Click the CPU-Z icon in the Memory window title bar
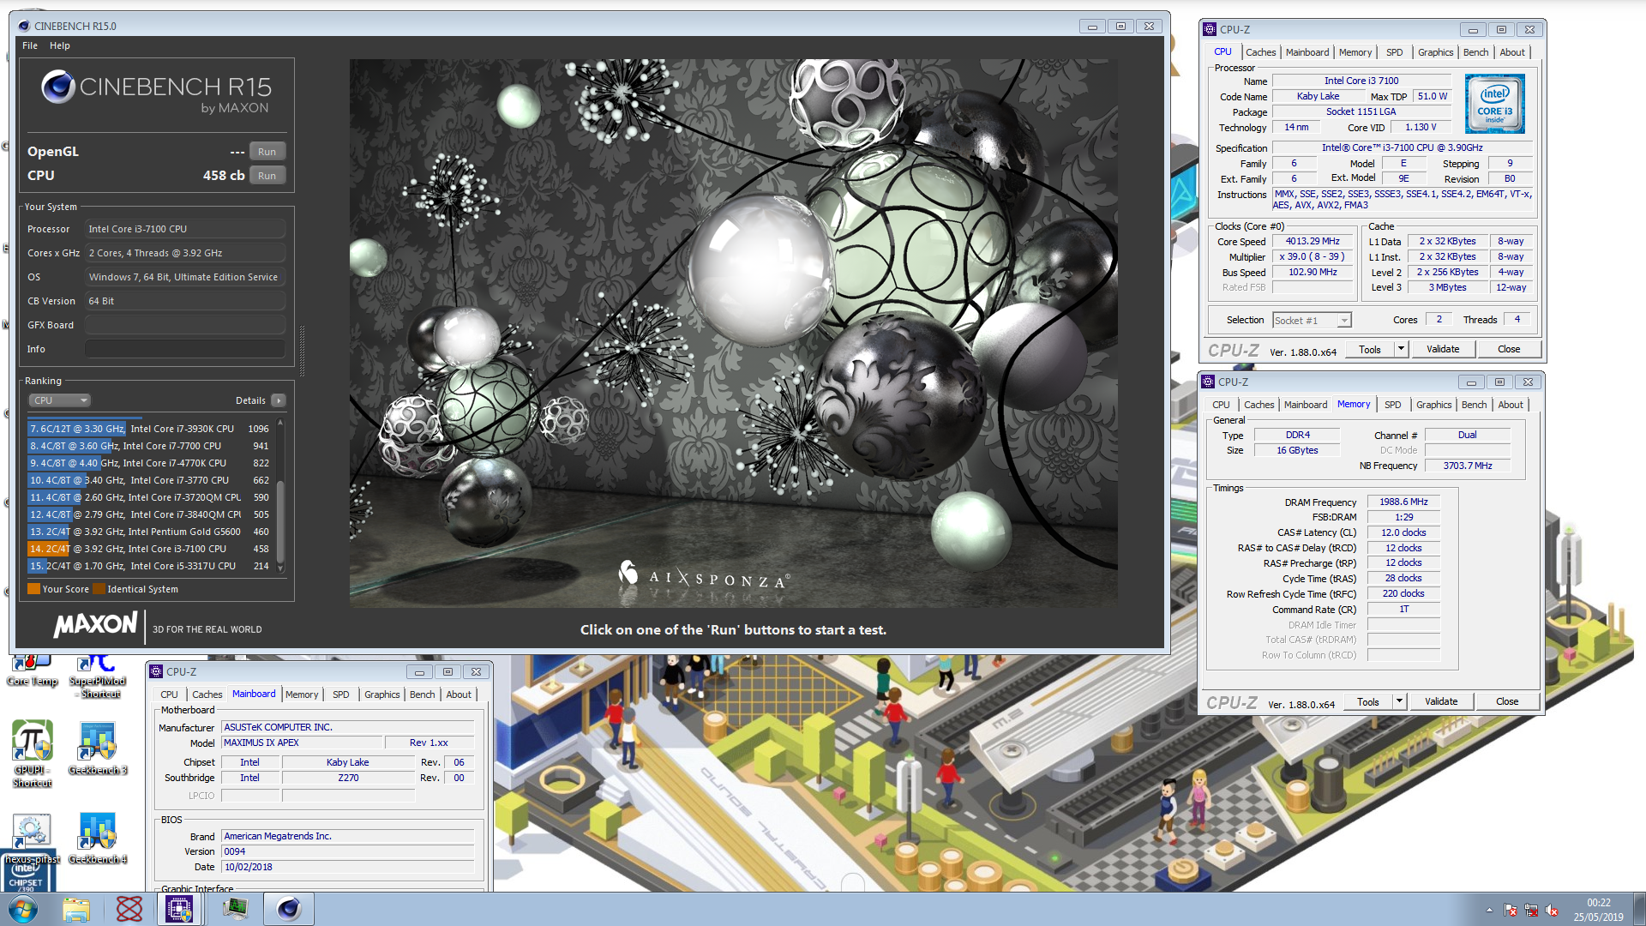 click(x=1208, y=382)
